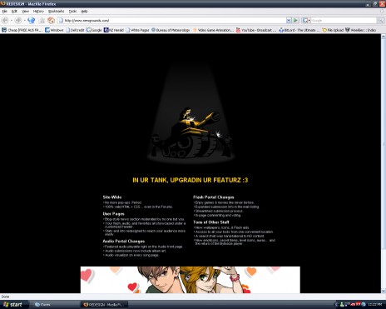386x309 pixels.
Task: Open the Tools menu
Action: [72, 12]
